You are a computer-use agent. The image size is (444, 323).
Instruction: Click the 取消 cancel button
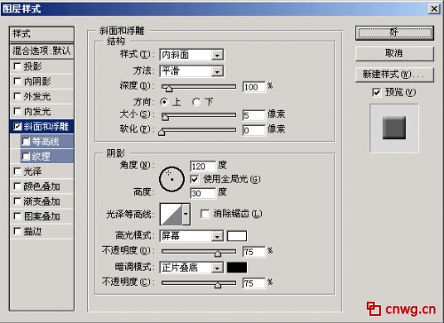[x=394, y=53]
